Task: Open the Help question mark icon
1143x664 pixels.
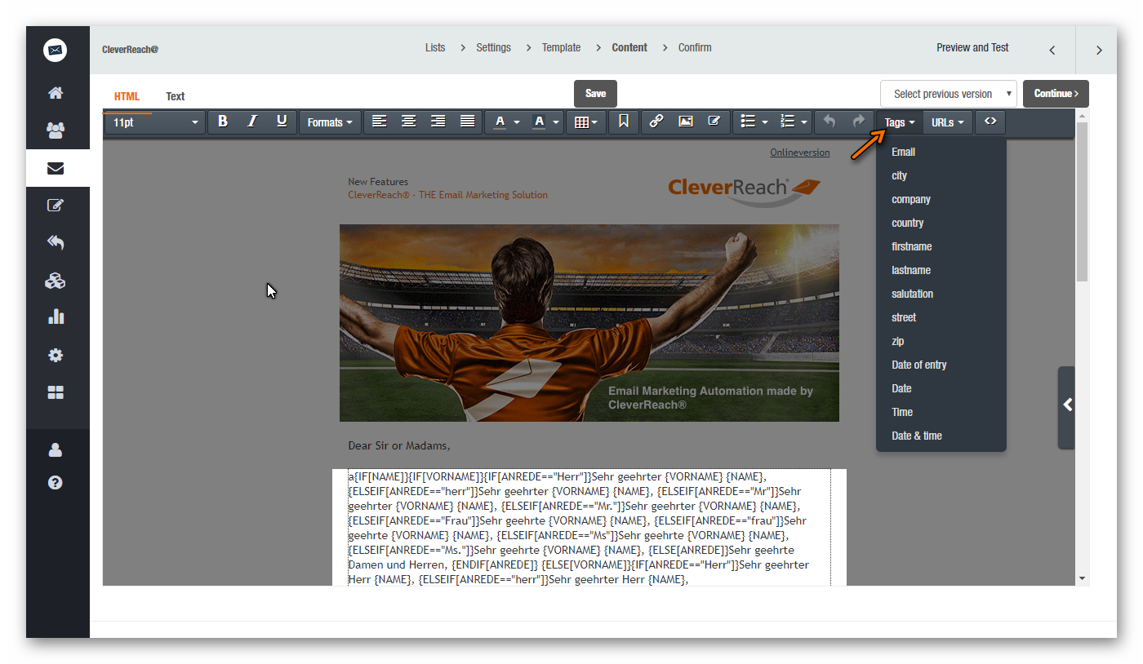Action: tap(56, 482)
